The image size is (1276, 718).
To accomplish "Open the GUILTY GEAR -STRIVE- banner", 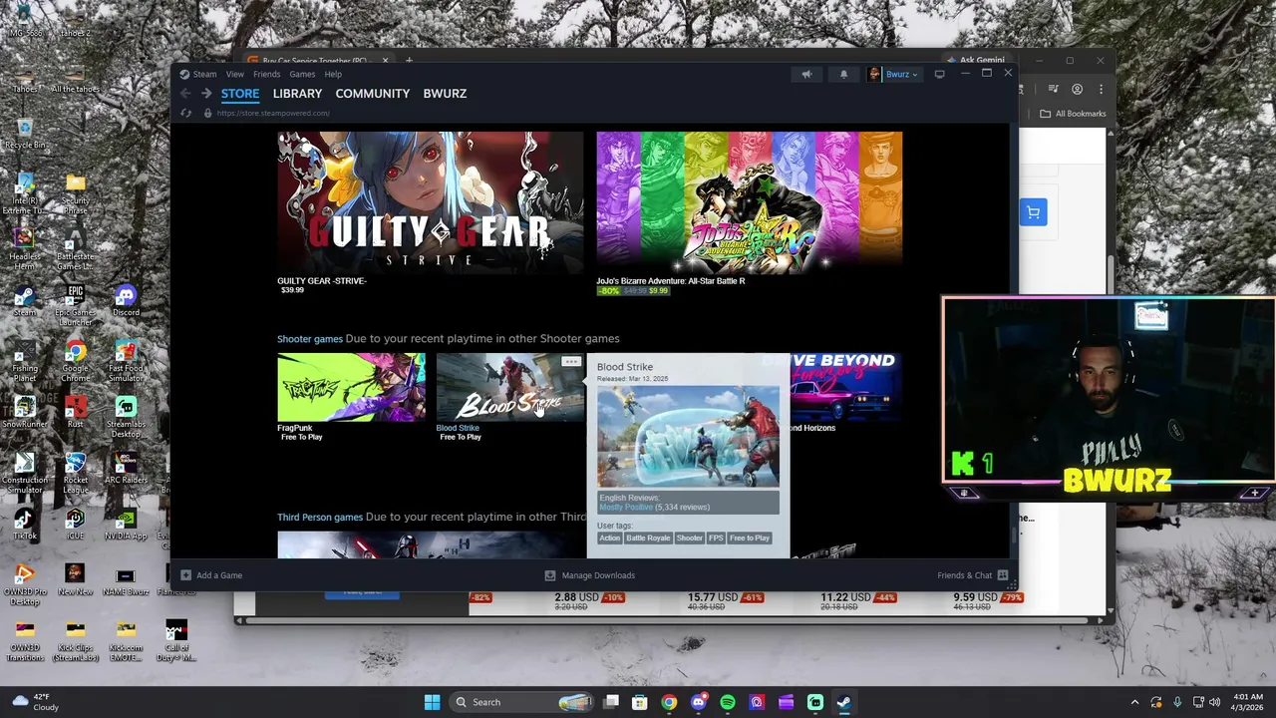I will 431,202.
